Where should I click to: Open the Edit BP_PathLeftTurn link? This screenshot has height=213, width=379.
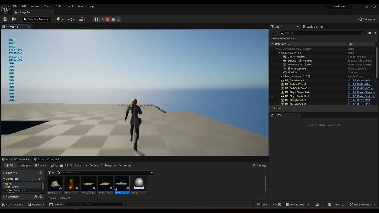pyautogui.click(x=360, y=84)
